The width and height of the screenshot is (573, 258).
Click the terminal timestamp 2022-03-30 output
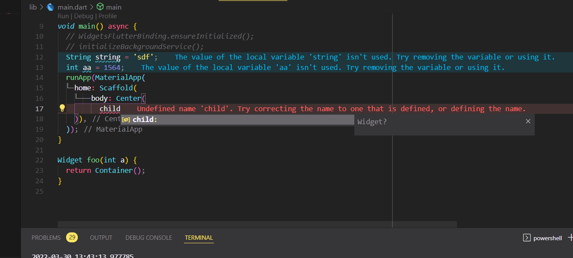83,255
